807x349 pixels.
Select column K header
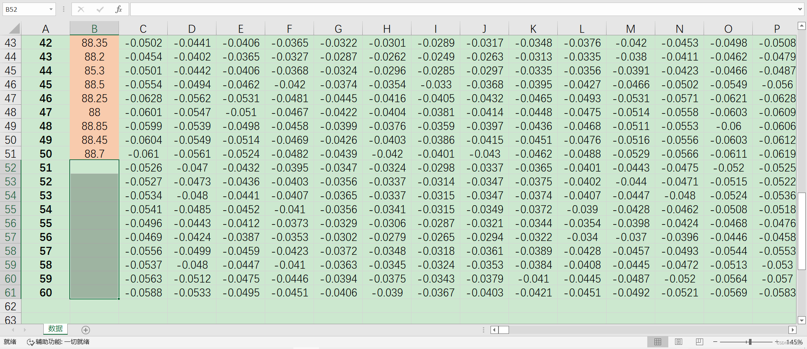click(x=533, y=29)
